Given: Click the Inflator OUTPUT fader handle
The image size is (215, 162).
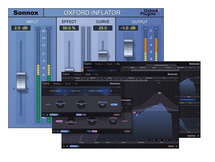Looking at the screenshot, I should click(x=128, y=48).
